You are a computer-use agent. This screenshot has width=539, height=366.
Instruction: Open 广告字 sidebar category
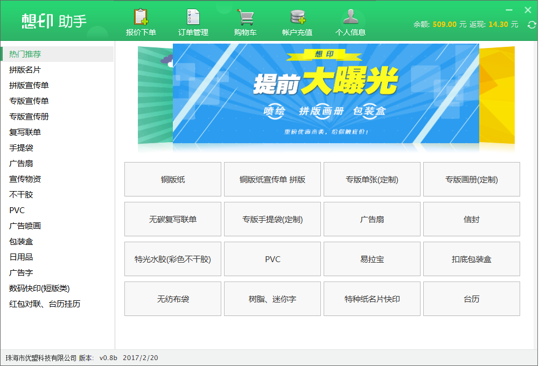click(x=58, y=272)
